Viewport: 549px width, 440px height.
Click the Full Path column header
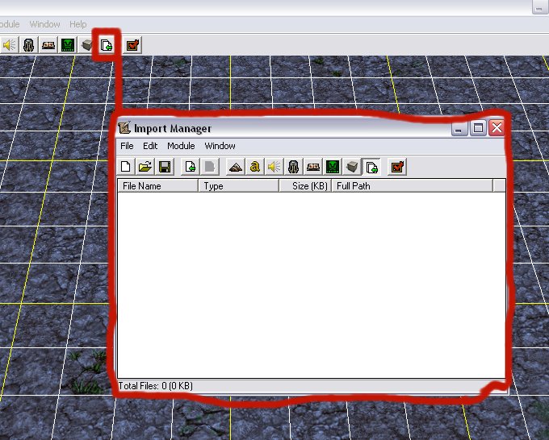click(412, 186)
